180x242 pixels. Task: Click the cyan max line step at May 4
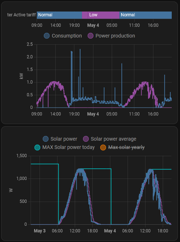click(111, 196)
